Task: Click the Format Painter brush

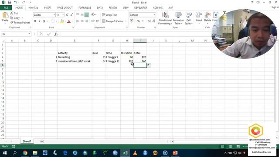Action: pyautogui.click(x=12, y=23)
